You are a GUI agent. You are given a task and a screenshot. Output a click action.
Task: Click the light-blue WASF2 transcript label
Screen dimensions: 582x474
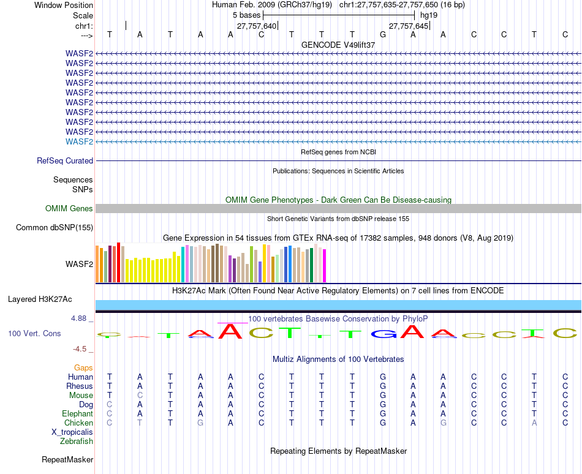(x=79, y=141)
